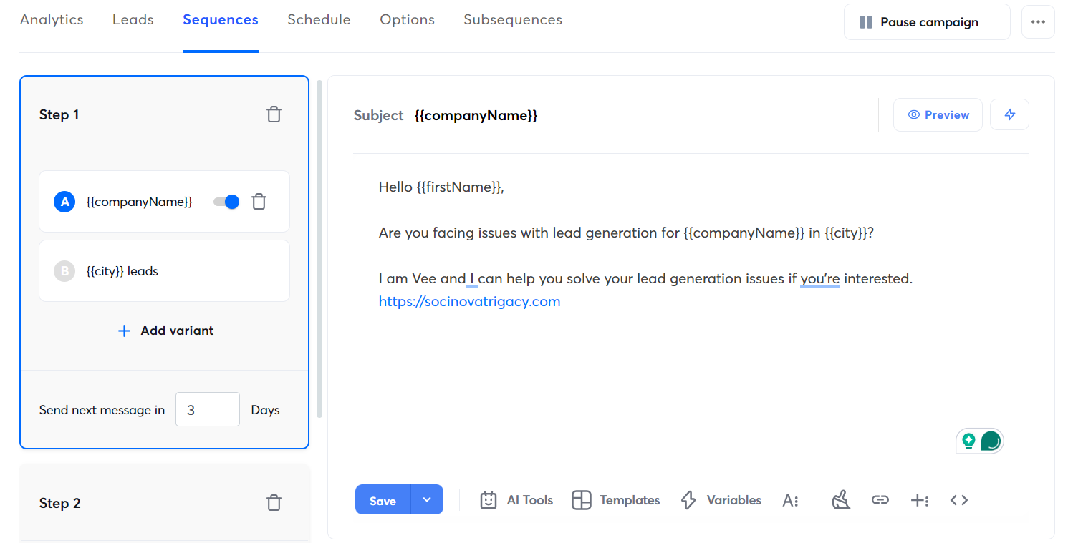The image size is (1068, 543).
Task: Click the days delay input field
Action: click(207, 410)
